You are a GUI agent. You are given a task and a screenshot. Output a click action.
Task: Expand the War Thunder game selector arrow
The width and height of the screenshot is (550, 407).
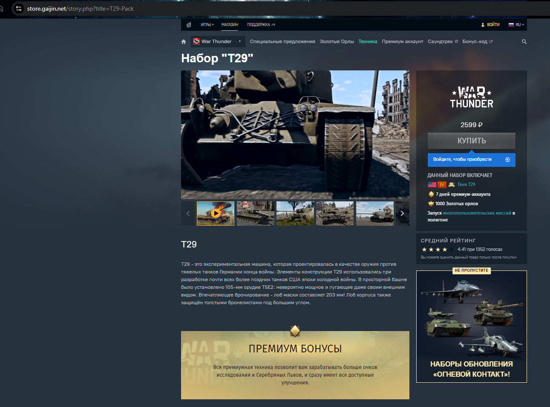240,41
